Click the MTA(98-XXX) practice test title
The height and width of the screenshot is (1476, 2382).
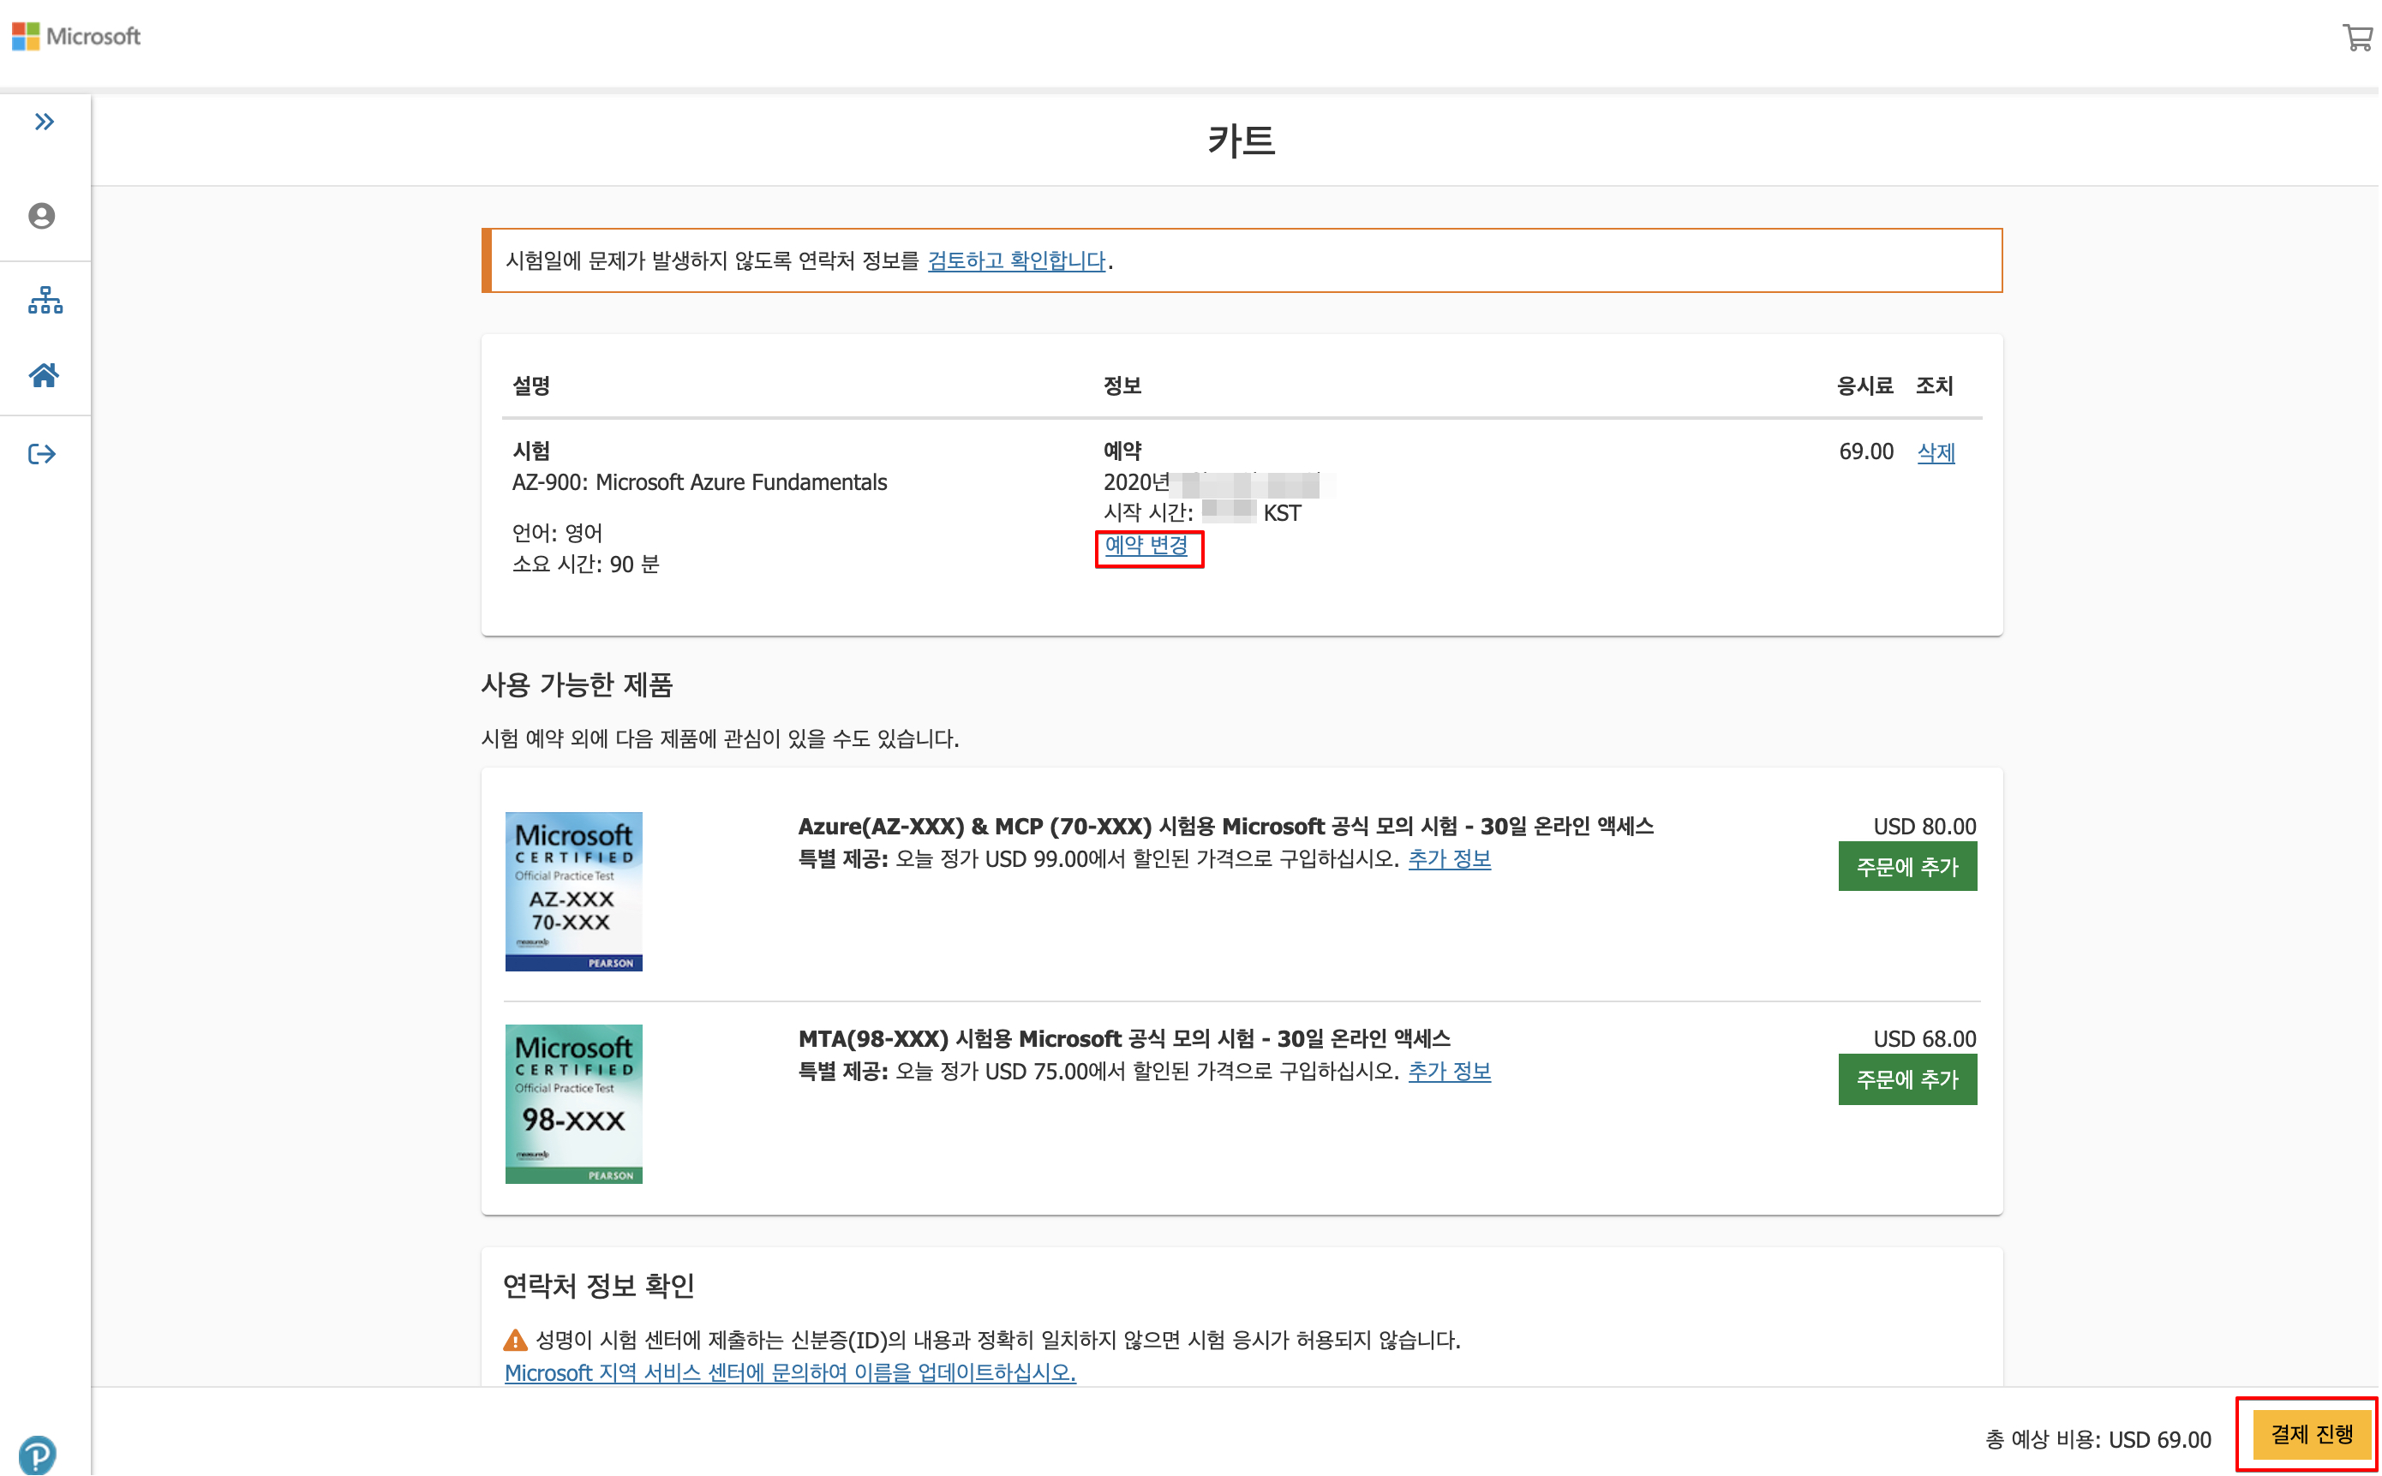[x=1126, y=1040]
